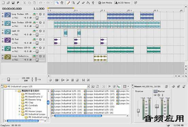Image resolution: width=188 pixels, height=127 pixels.
Task: Solo the FX Pad track
Action: coord(44,40)
